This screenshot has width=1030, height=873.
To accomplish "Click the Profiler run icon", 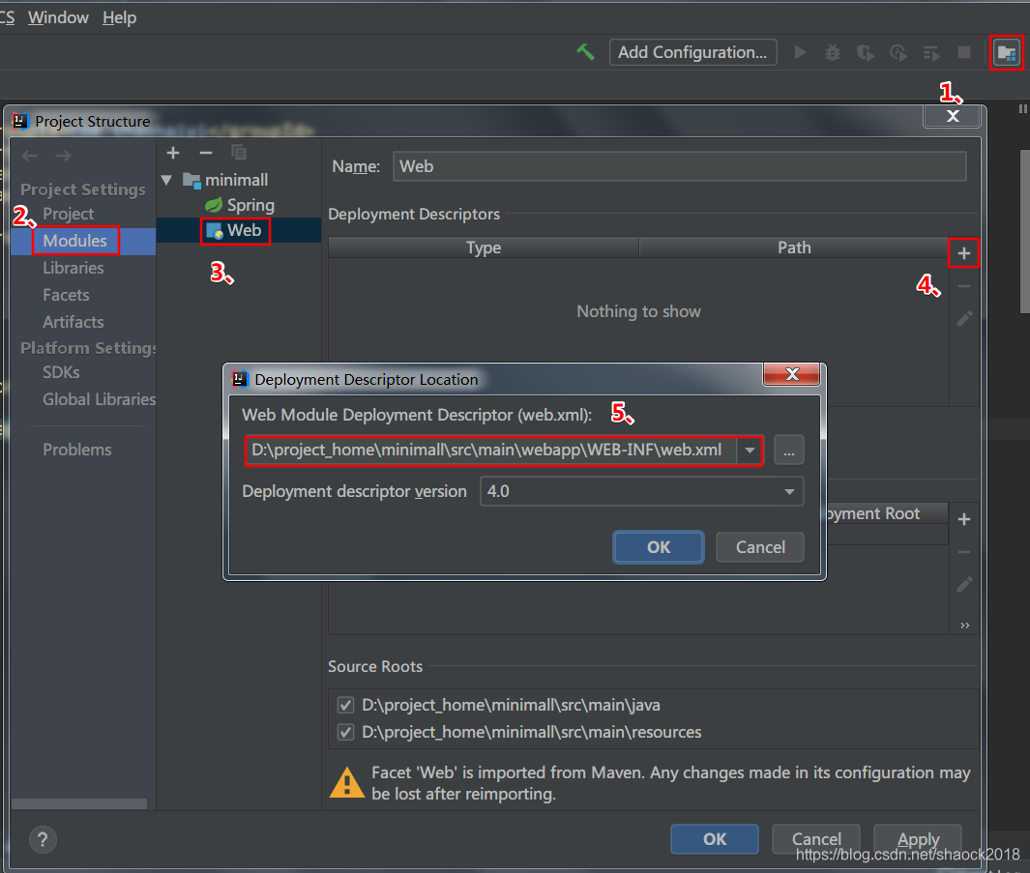I will point(898,52).
